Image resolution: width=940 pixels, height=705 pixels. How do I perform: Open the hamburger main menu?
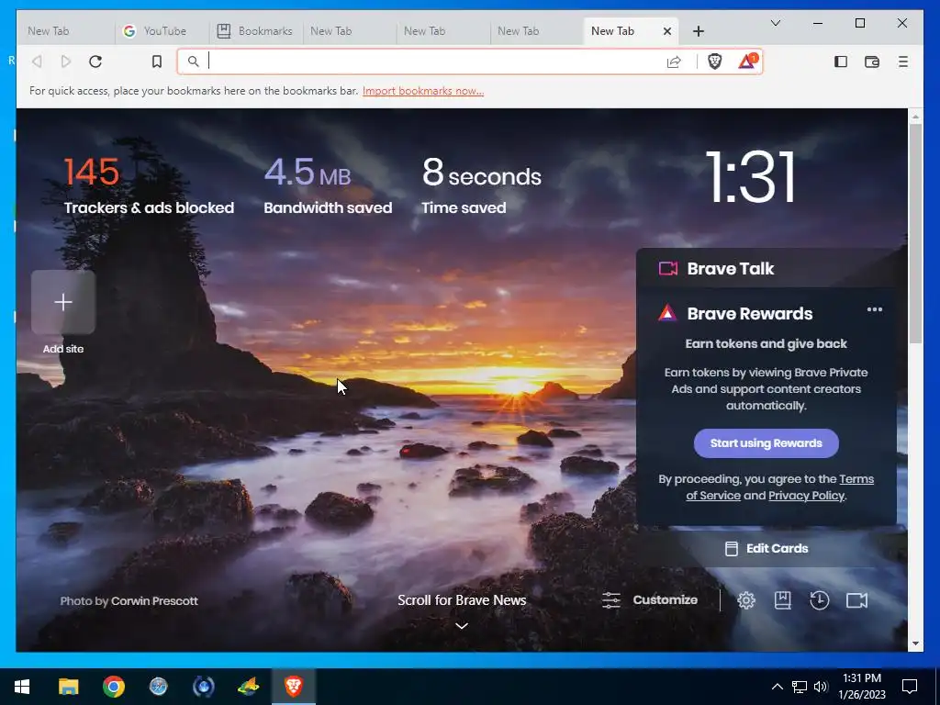click(x=903, y=62)
